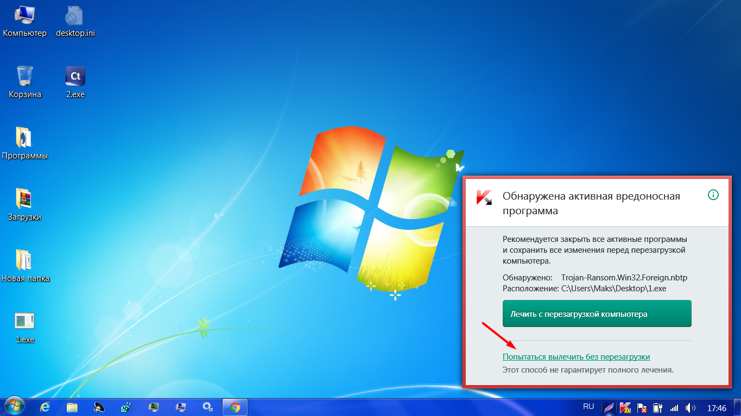Open the 17:46 clock in the tray
This screenshot has height=416, width=741.
click(717, 407)
